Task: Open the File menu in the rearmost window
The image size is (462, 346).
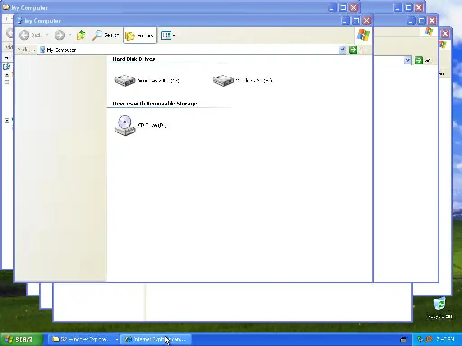Action: click(x=9, y=18)
